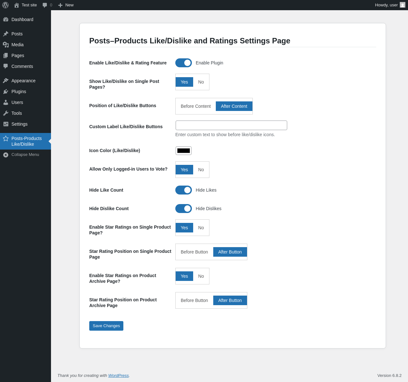The height and width of the screenshot is (382, 408).
Task: Click the Dashboard gauge icon
Action: 6,19
